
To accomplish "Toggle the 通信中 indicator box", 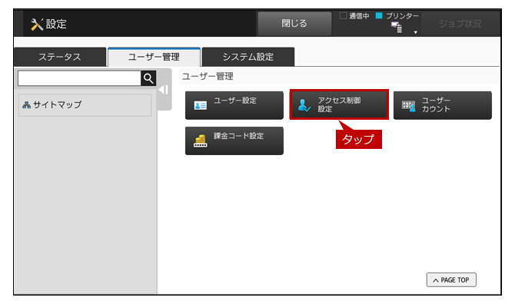I will [x=343, y=16].
